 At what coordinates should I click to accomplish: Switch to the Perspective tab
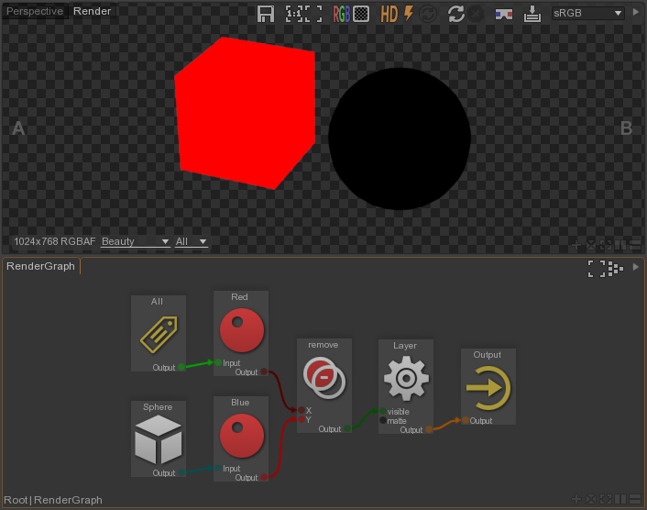(x=35, y=11)
